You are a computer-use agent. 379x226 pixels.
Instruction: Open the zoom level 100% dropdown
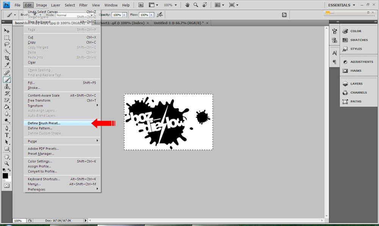click(170, 5)
